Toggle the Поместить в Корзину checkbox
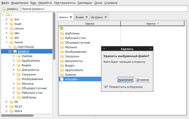This screenshot has height=119, width=189. point(106,87)
